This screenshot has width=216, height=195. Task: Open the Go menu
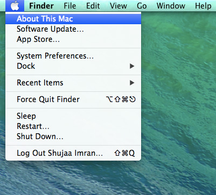pyautogui.click(x=142, y=6)
